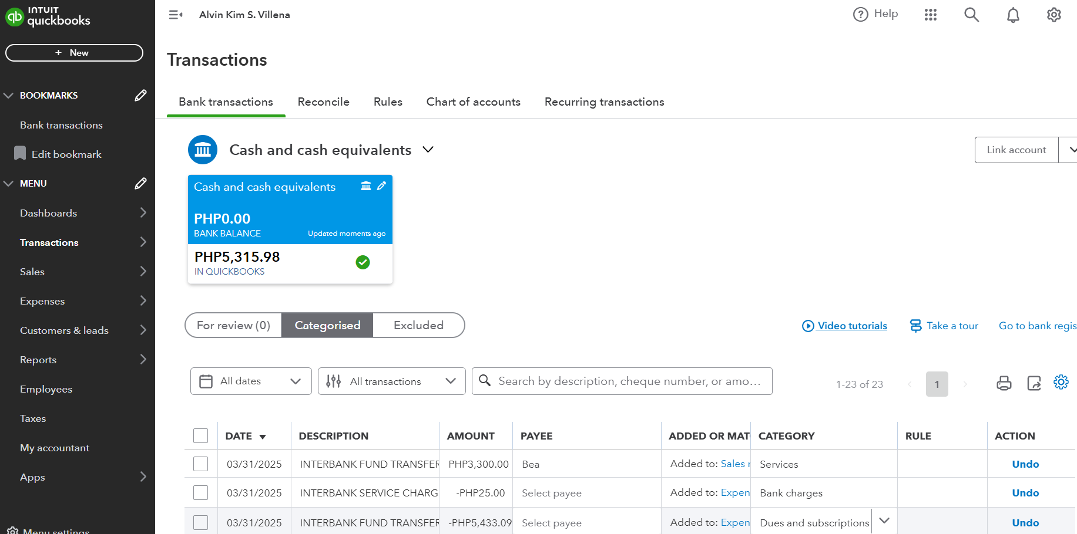Undo the Bank charges transaction
Viewport: 1077px width, 534px height.
[1025, 493]
